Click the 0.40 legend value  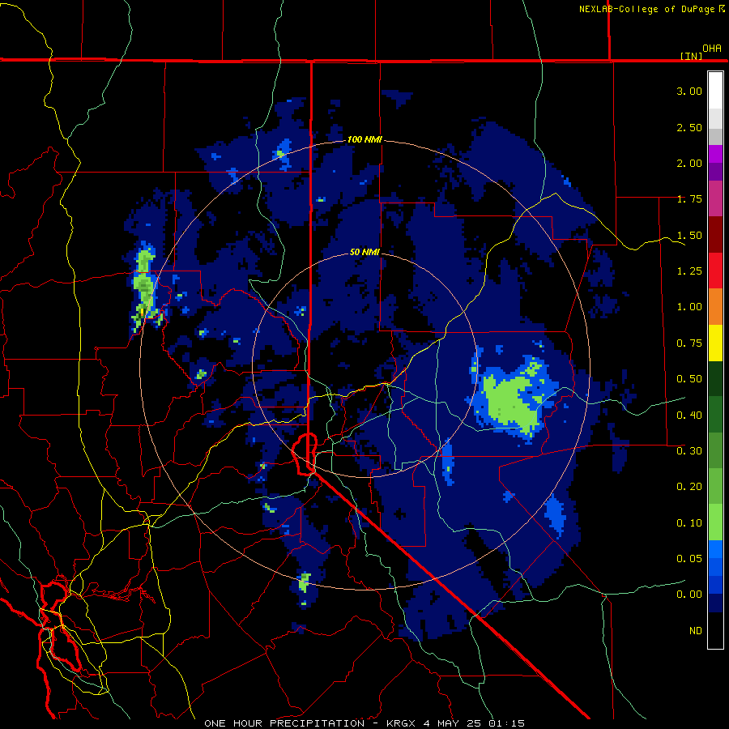tap(689, 415)
